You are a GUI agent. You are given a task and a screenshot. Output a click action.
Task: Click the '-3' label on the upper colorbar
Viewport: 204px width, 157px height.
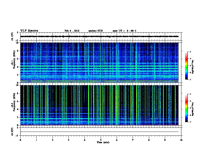coord(190,52)
